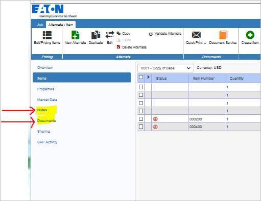261x201 pixels.
Task: Click the Eaton logo
Action: click(x=48, y=9)
